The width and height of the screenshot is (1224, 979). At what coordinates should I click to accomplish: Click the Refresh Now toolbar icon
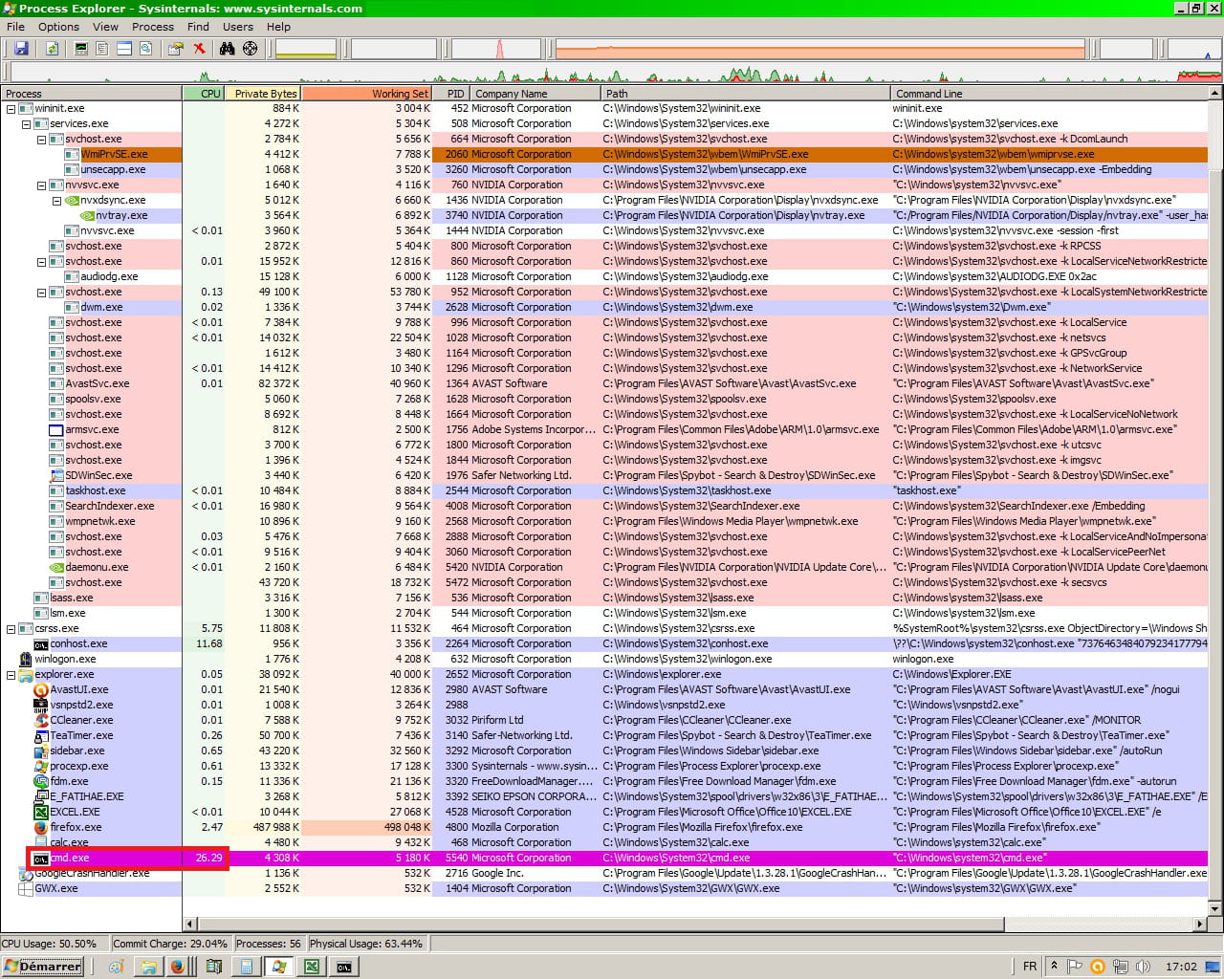52,49
